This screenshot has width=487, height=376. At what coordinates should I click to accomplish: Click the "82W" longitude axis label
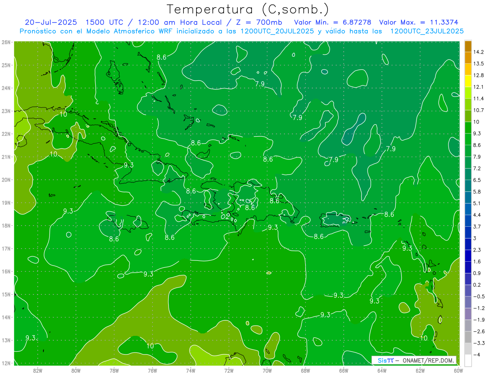(x=37, y=370)
